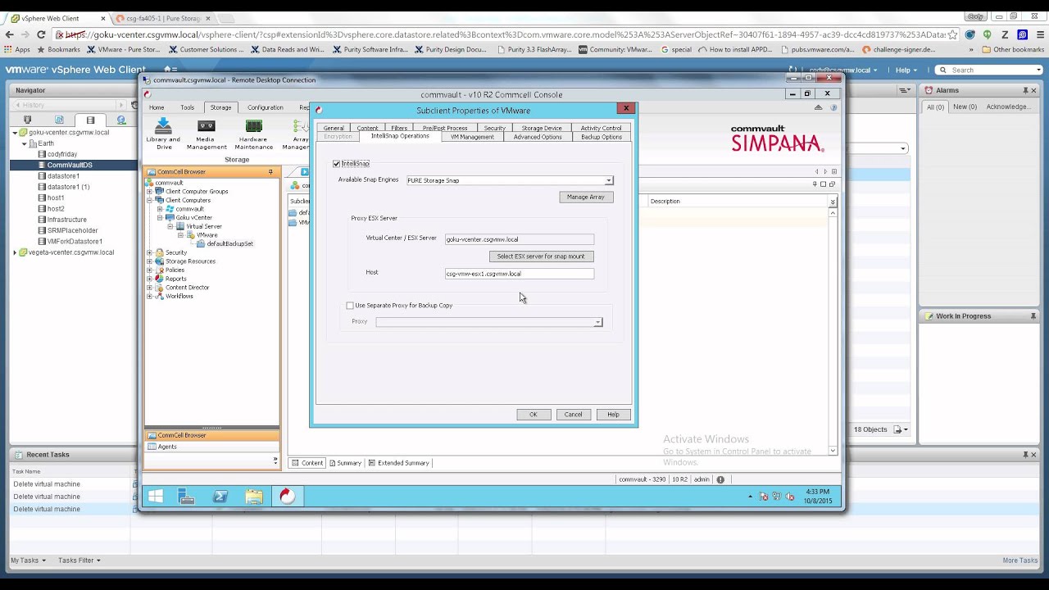Pin the Alarms panel

(x=1025, y=90)
